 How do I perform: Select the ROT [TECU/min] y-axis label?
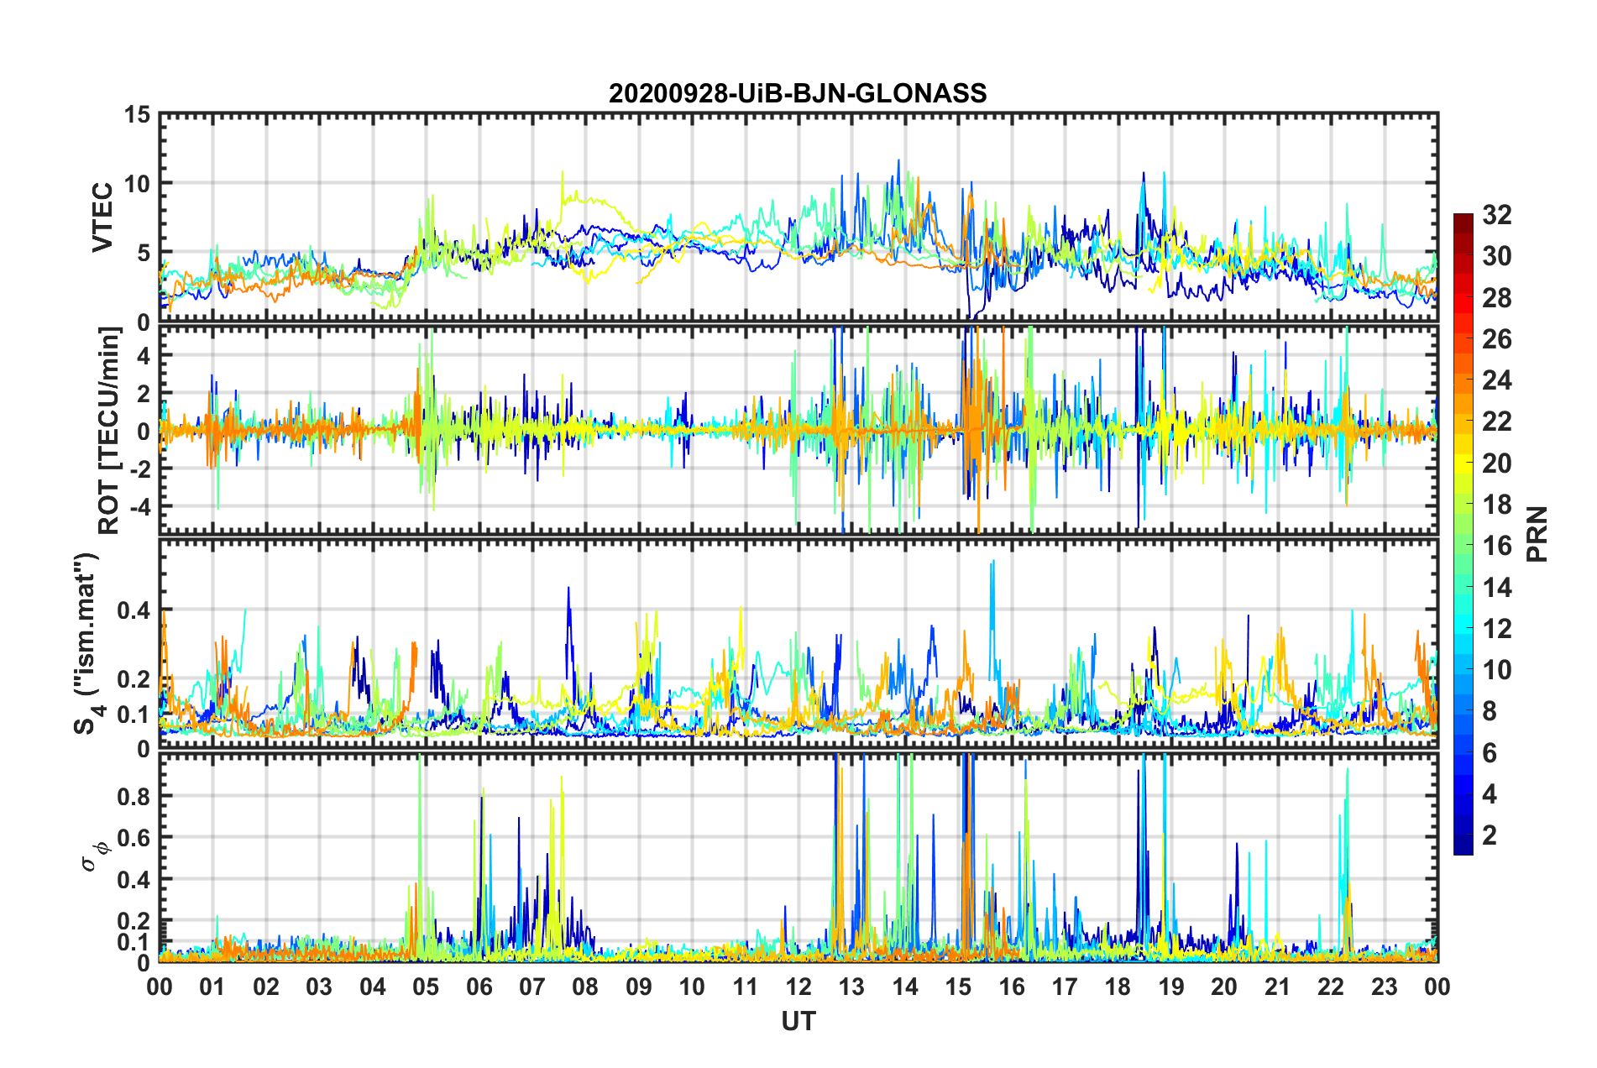(109, 431)
